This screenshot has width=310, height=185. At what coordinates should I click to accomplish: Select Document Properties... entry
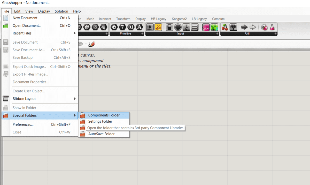[x=40, y=82]
